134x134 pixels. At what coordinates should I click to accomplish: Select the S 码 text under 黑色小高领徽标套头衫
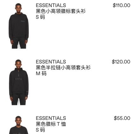[40, 17]
